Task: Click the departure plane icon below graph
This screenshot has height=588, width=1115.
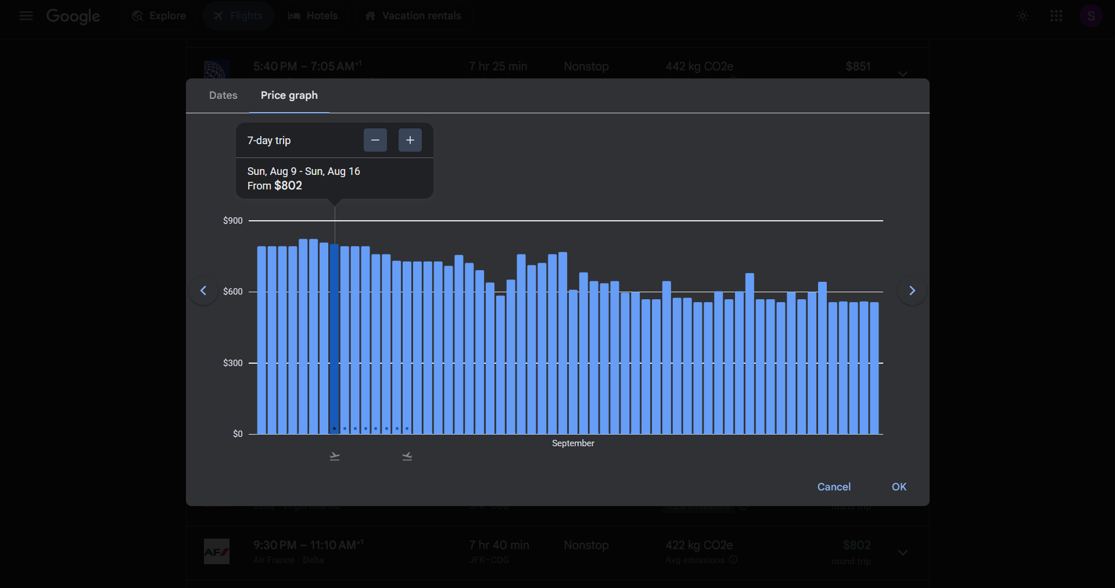Action: pyautogui.click(x=335, y=456)
